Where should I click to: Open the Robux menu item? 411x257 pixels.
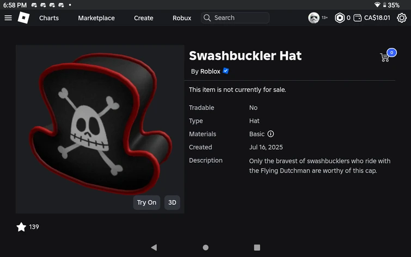click(182, 18)
